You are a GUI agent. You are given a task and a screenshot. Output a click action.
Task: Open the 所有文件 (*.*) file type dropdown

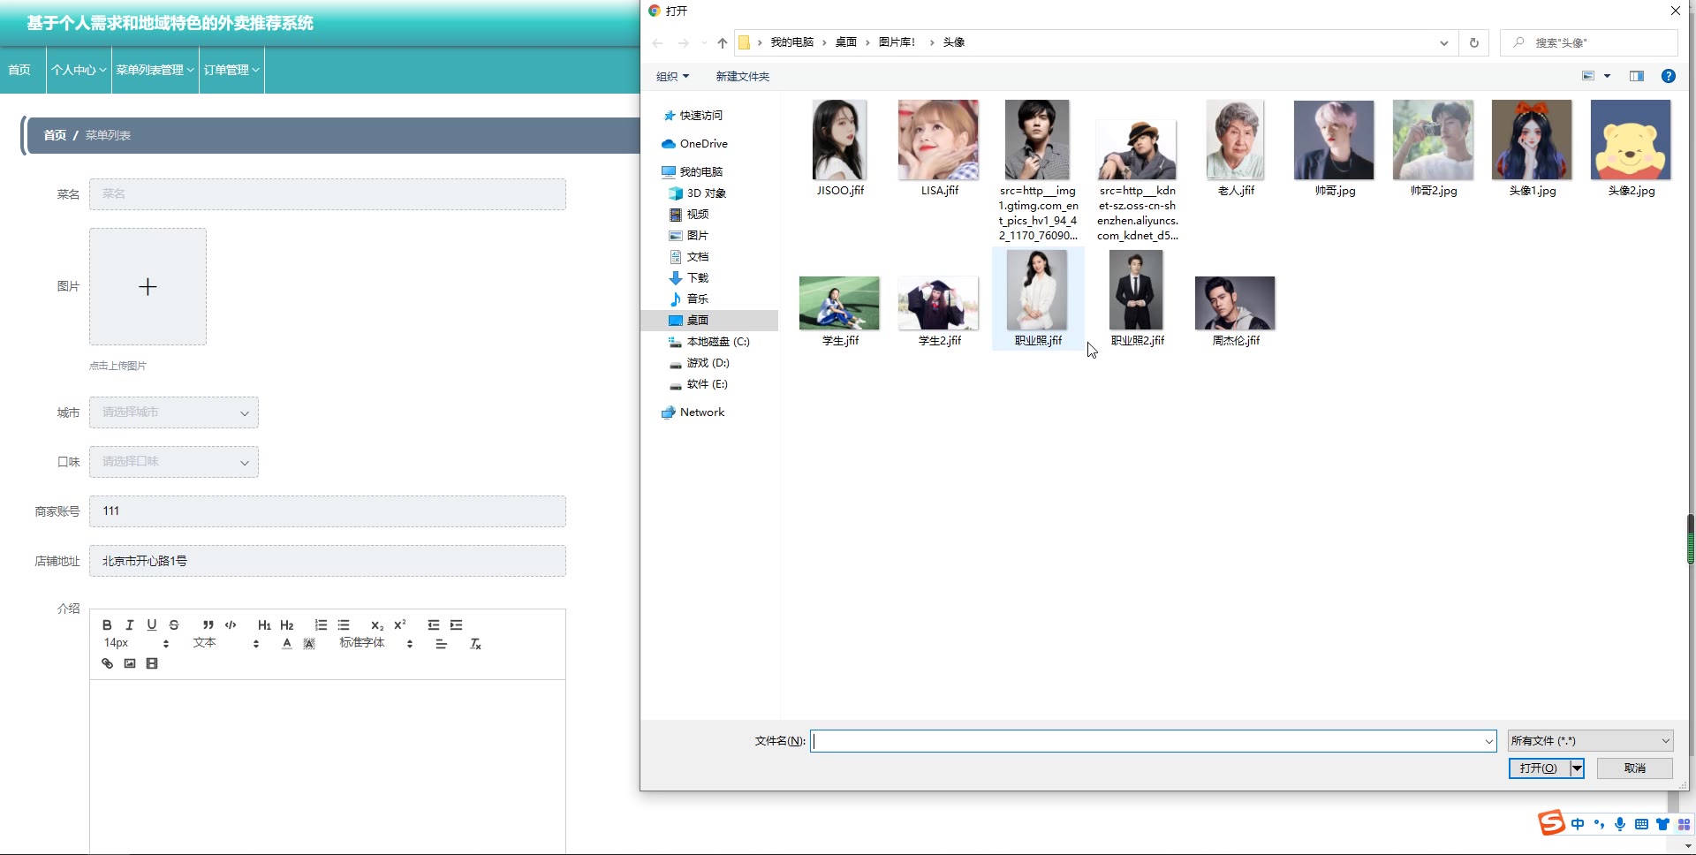tap(1590, 741)
